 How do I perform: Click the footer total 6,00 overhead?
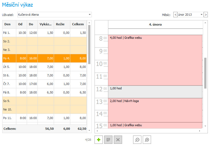coord(67,129)
